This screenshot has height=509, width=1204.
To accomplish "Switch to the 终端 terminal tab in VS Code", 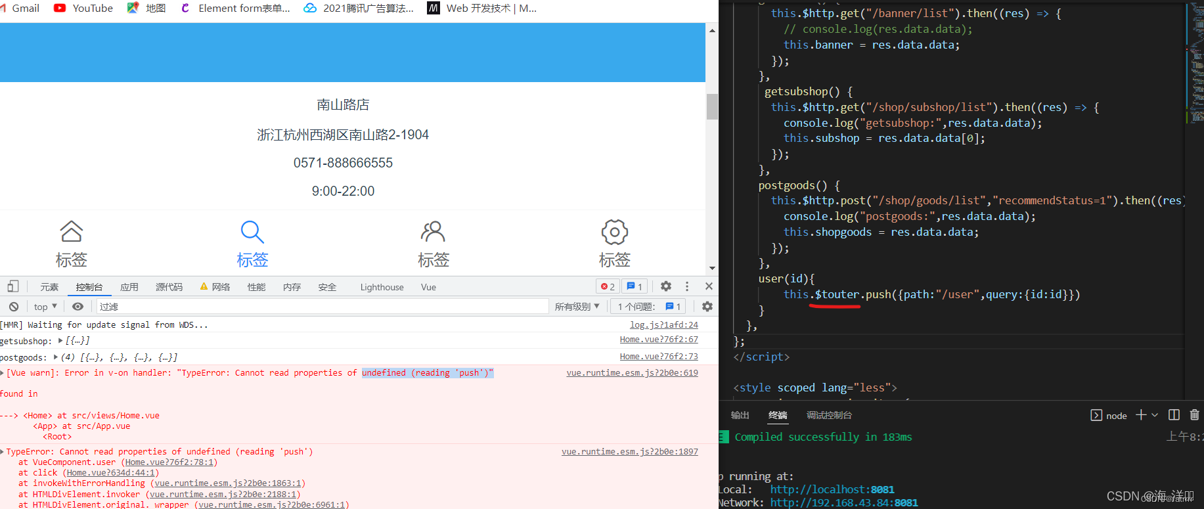I will [778, 415].
